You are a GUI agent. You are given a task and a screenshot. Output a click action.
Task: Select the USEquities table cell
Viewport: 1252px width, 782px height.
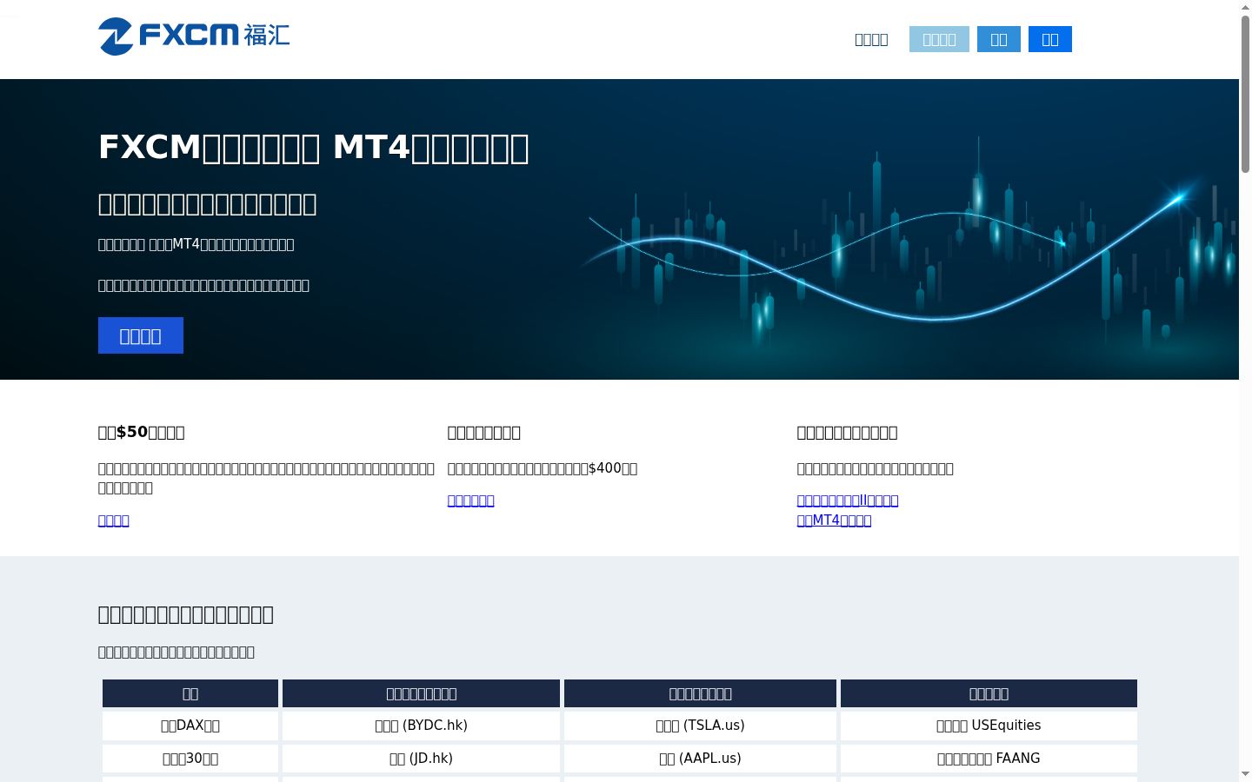[989, 726]
